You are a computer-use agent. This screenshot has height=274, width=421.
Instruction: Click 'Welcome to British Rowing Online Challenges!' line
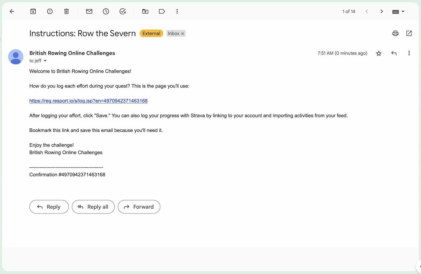pyautogui.click(x=80, y=71)
